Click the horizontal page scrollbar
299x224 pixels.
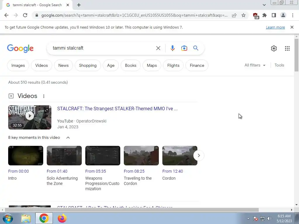coord(132,210)
